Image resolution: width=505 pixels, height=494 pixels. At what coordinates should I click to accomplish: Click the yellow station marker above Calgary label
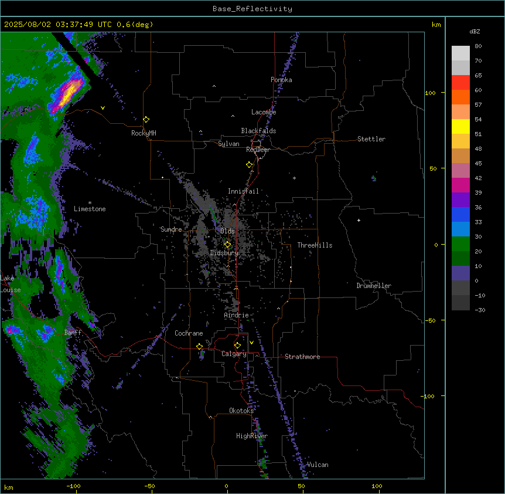click(237, 346)
